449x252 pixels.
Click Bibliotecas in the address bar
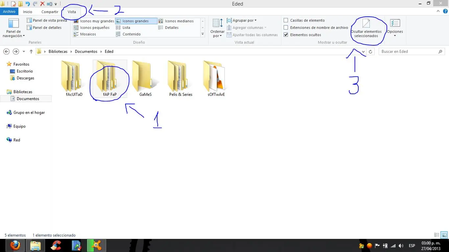pos(58,52)
